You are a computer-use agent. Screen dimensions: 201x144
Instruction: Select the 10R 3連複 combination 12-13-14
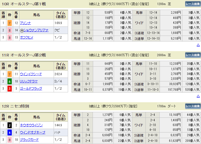coord(153,33)
